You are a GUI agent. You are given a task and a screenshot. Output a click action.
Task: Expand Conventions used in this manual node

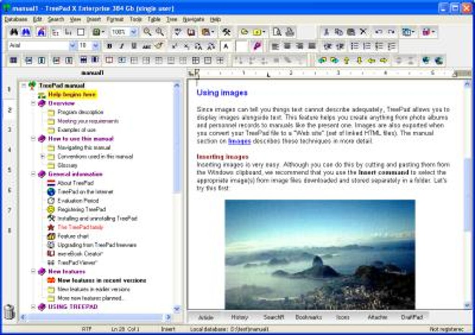(43, 157)
